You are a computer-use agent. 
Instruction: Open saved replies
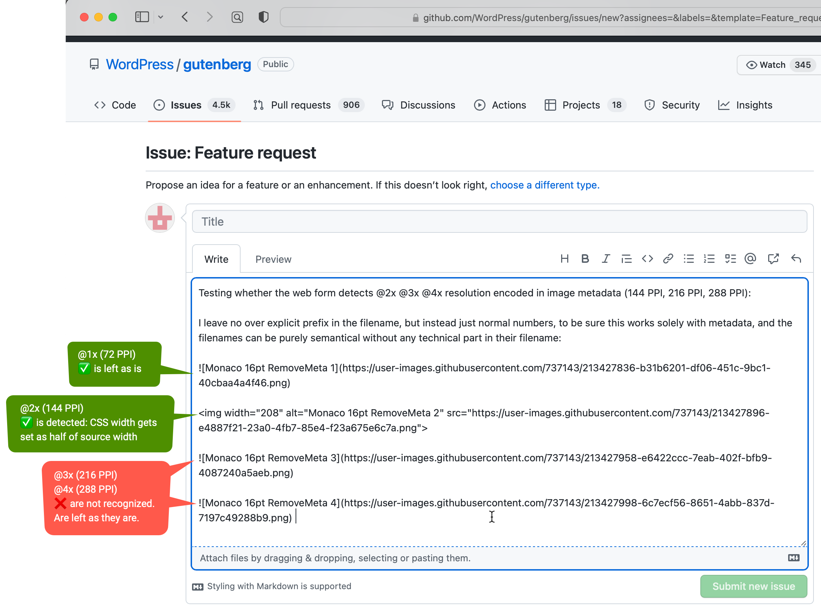click(796, 259)
